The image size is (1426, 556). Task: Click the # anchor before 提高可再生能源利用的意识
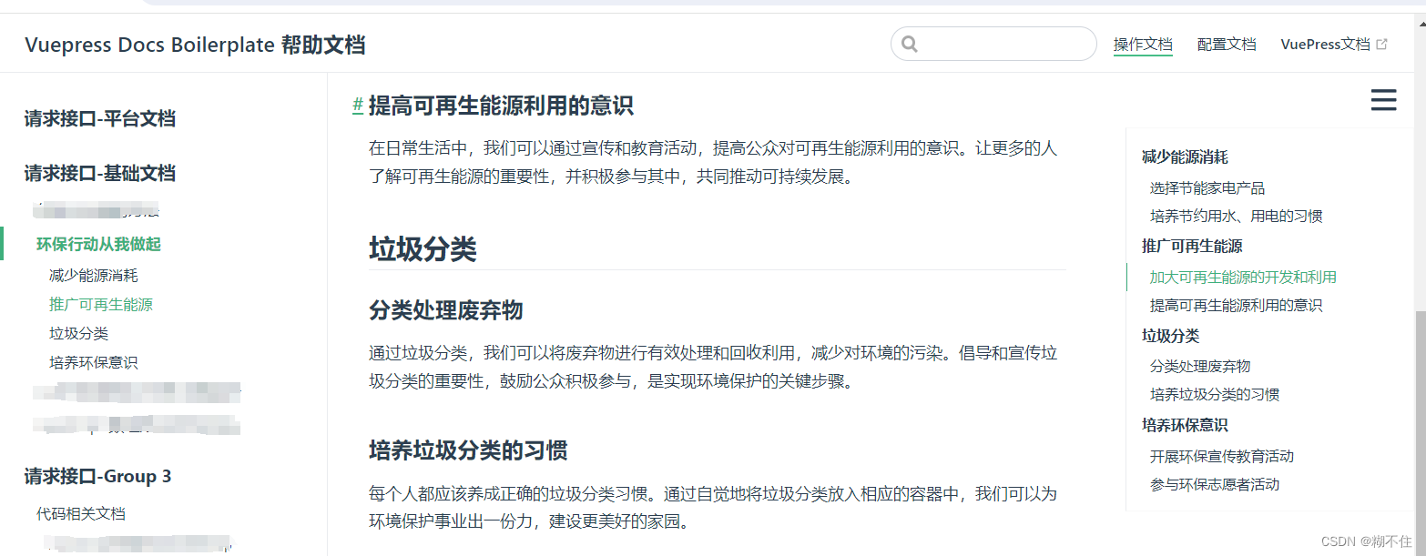[x=358, y=106]
